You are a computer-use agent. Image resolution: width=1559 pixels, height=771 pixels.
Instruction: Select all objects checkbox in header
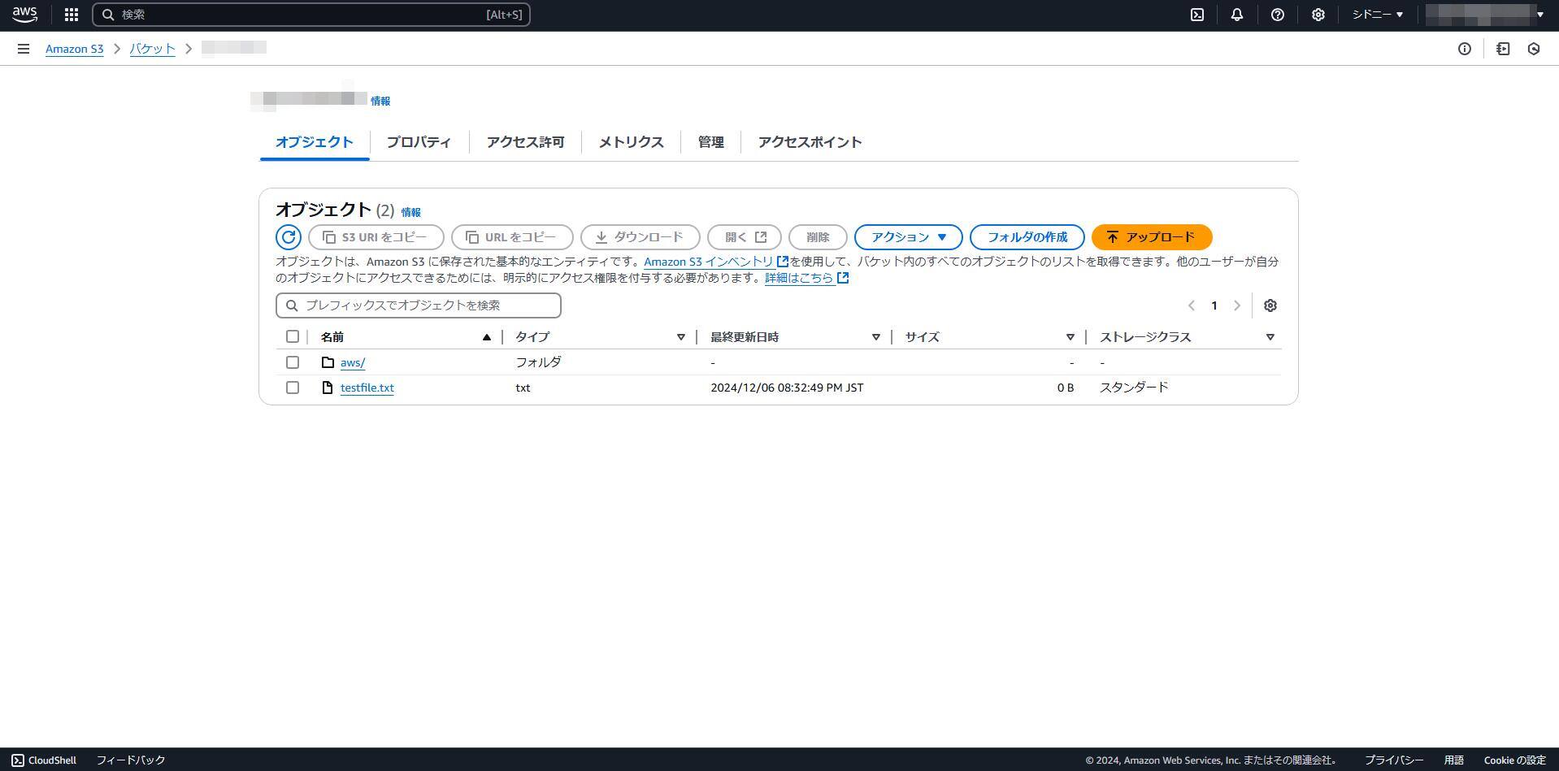click(293, 336)
